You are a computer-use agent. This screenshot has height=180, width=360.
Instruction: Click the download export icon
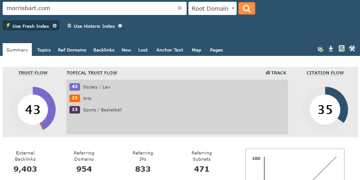point(331,48)
